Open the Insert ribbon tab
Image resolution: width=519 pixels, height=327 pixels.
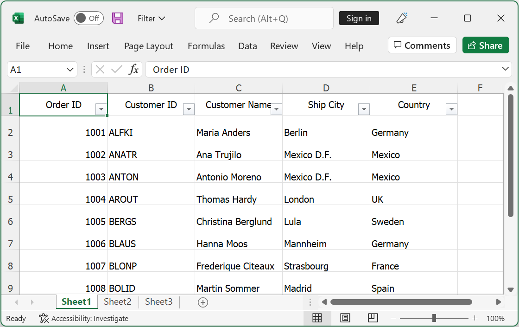pyautogui.click(x=98, y=46)
